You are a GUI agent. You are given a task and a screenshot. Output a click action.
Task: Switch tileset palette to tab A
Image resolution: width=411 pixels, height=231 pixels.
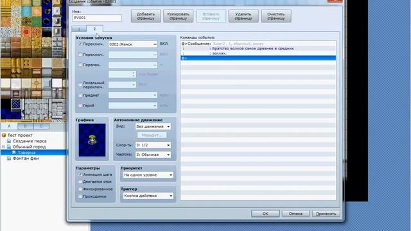tap(9, 126)
